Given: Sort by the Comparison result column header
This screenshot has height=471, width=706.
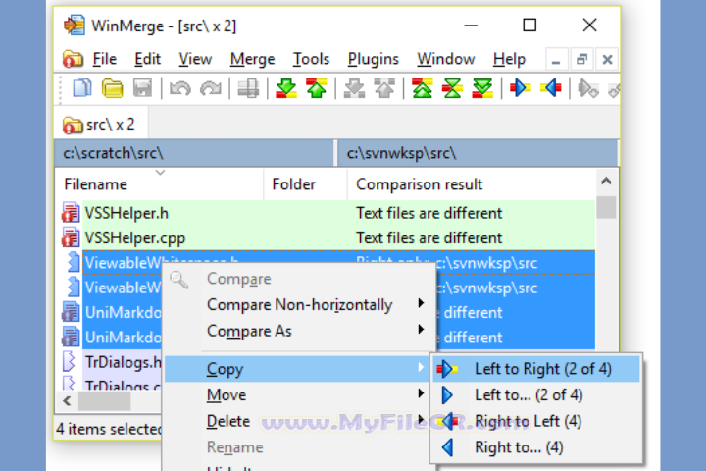Looking at the screenshot, I should [x=471, y=183].
